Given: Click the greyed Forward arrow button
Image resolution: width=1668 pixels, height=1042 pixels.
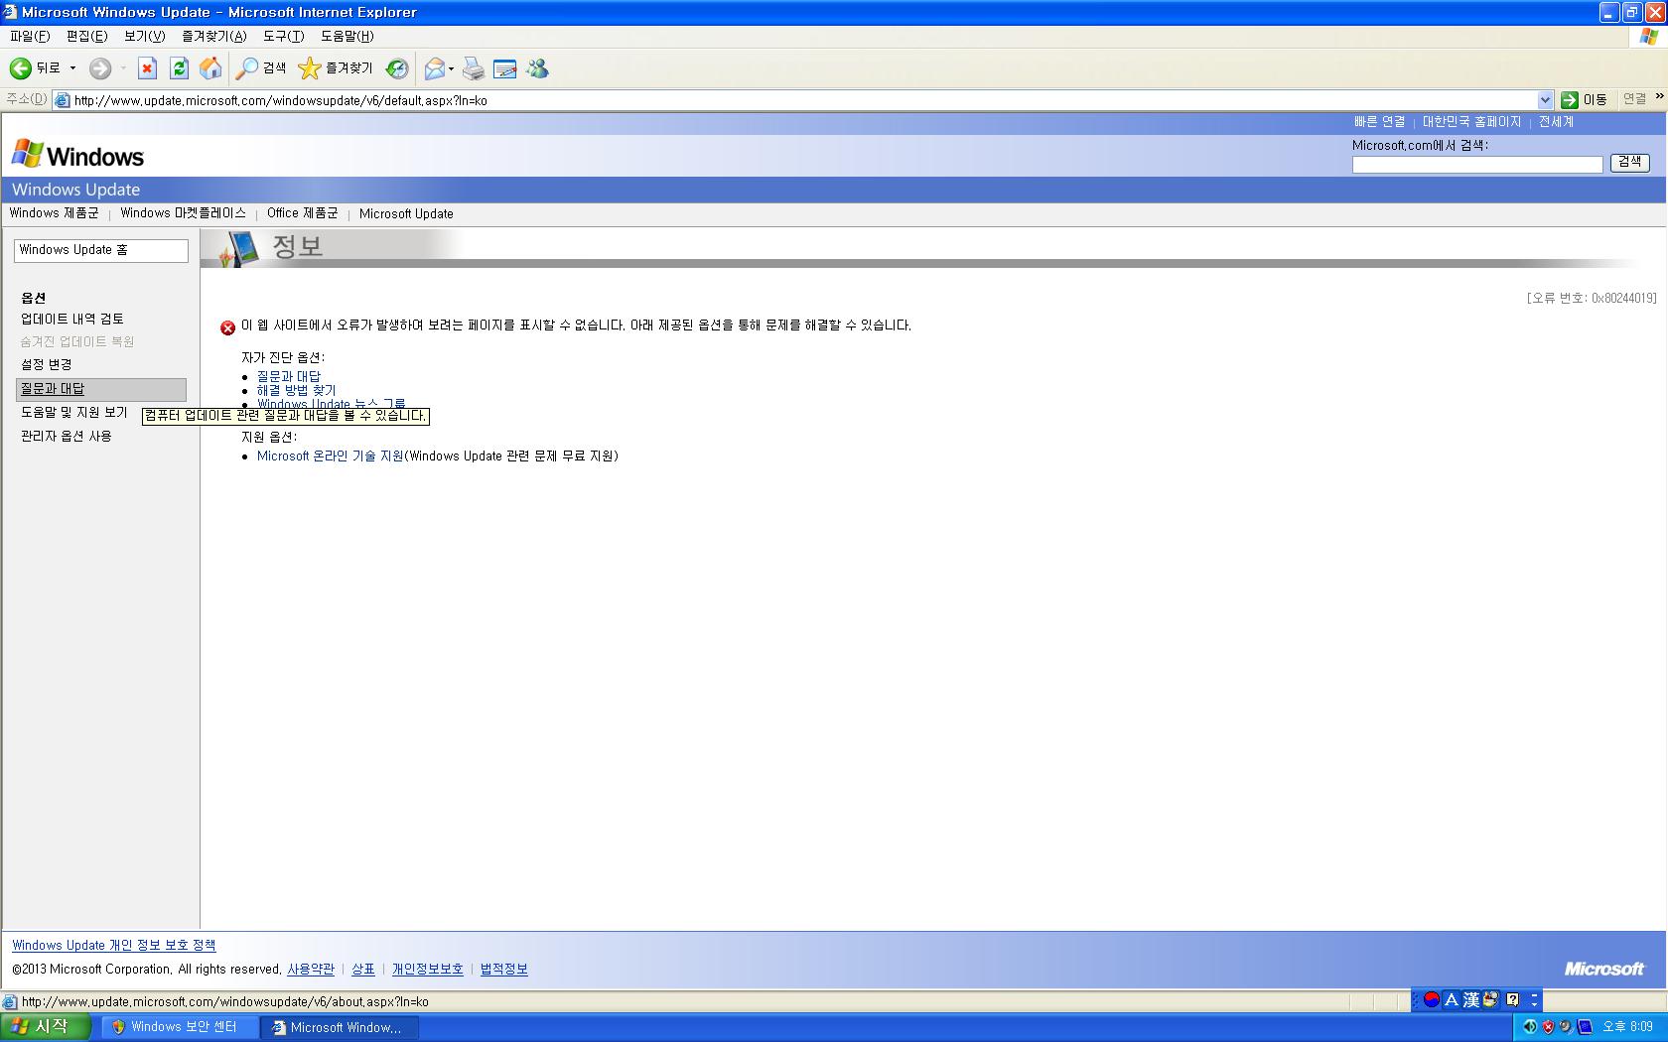Looking at the screenshot, I should (100, 68).
